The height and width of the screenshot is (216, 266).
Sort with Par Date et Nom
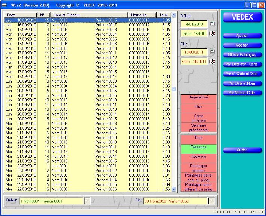242,83
